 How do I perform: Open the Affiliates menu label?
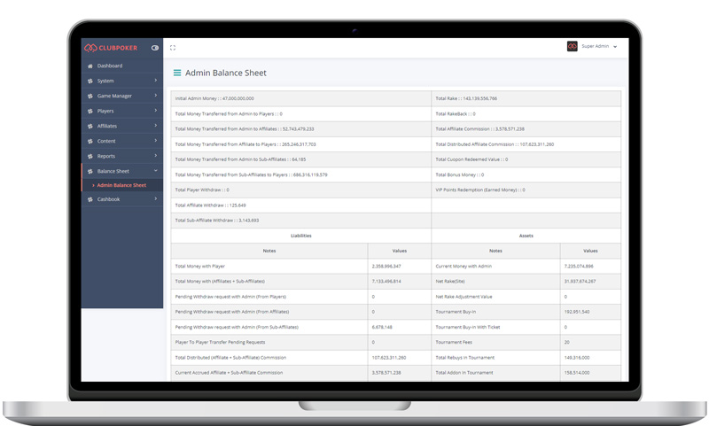point(106,126)
